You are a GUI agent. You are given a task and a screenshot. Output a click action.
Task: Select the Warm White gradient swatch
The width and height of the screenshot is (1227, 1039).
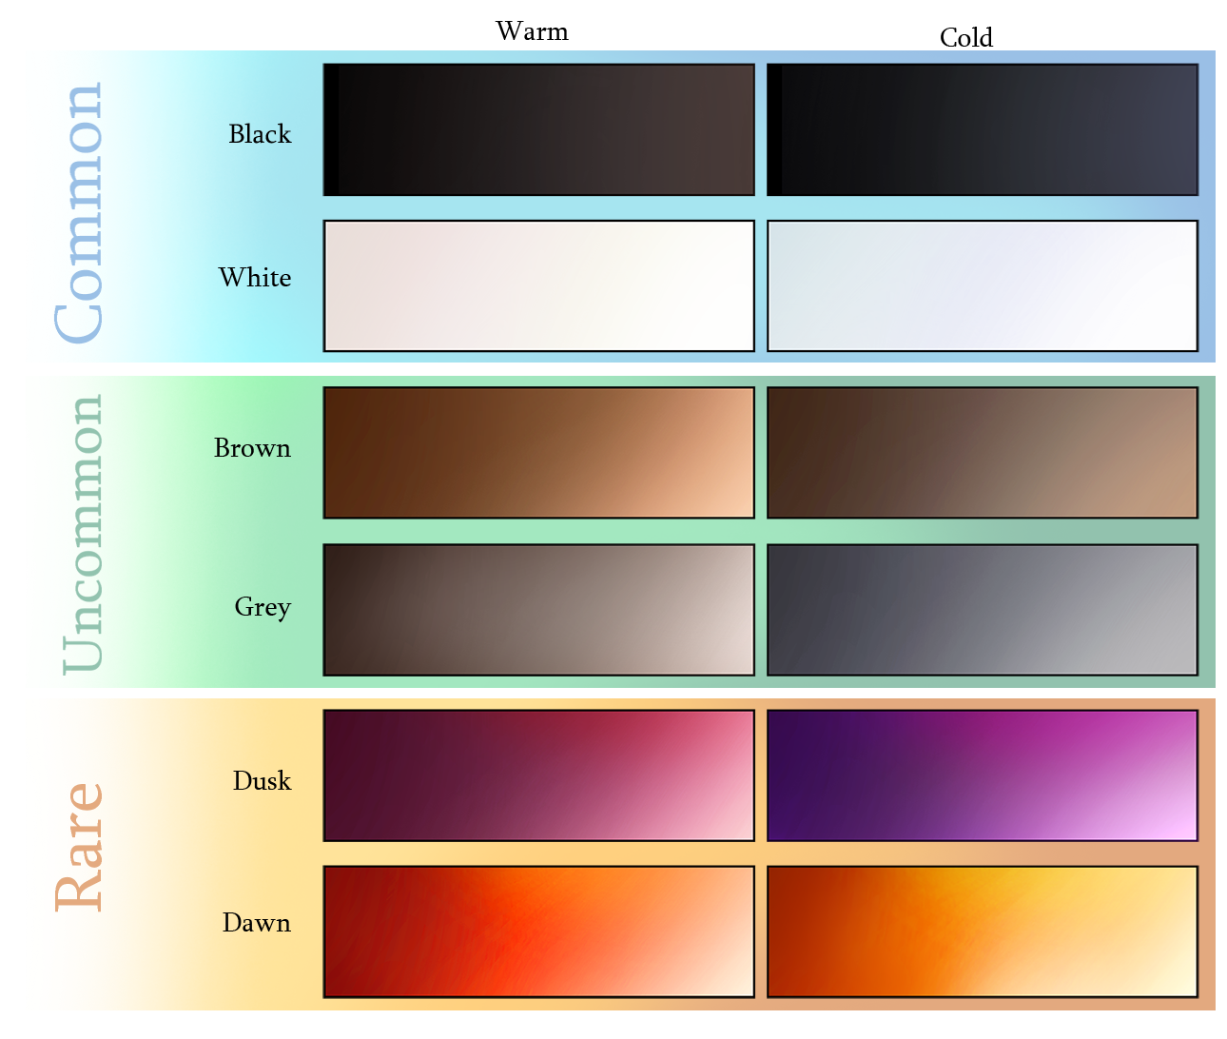tap(538, 284)
